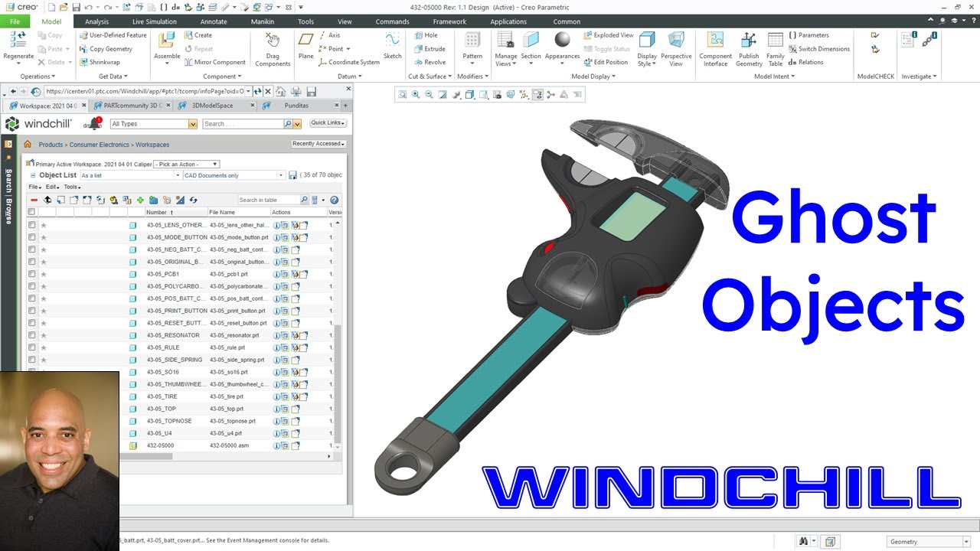
Task: Click the Windchill notification bell
Action: pyautogui.click(x=94, y=123)
